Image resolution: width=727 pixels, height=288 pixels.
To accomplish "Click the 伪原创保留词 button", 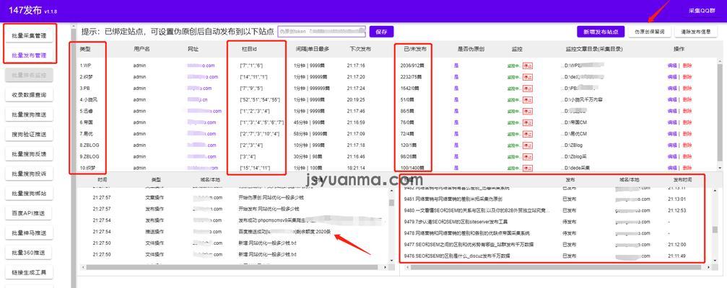I will pos(649,32).
